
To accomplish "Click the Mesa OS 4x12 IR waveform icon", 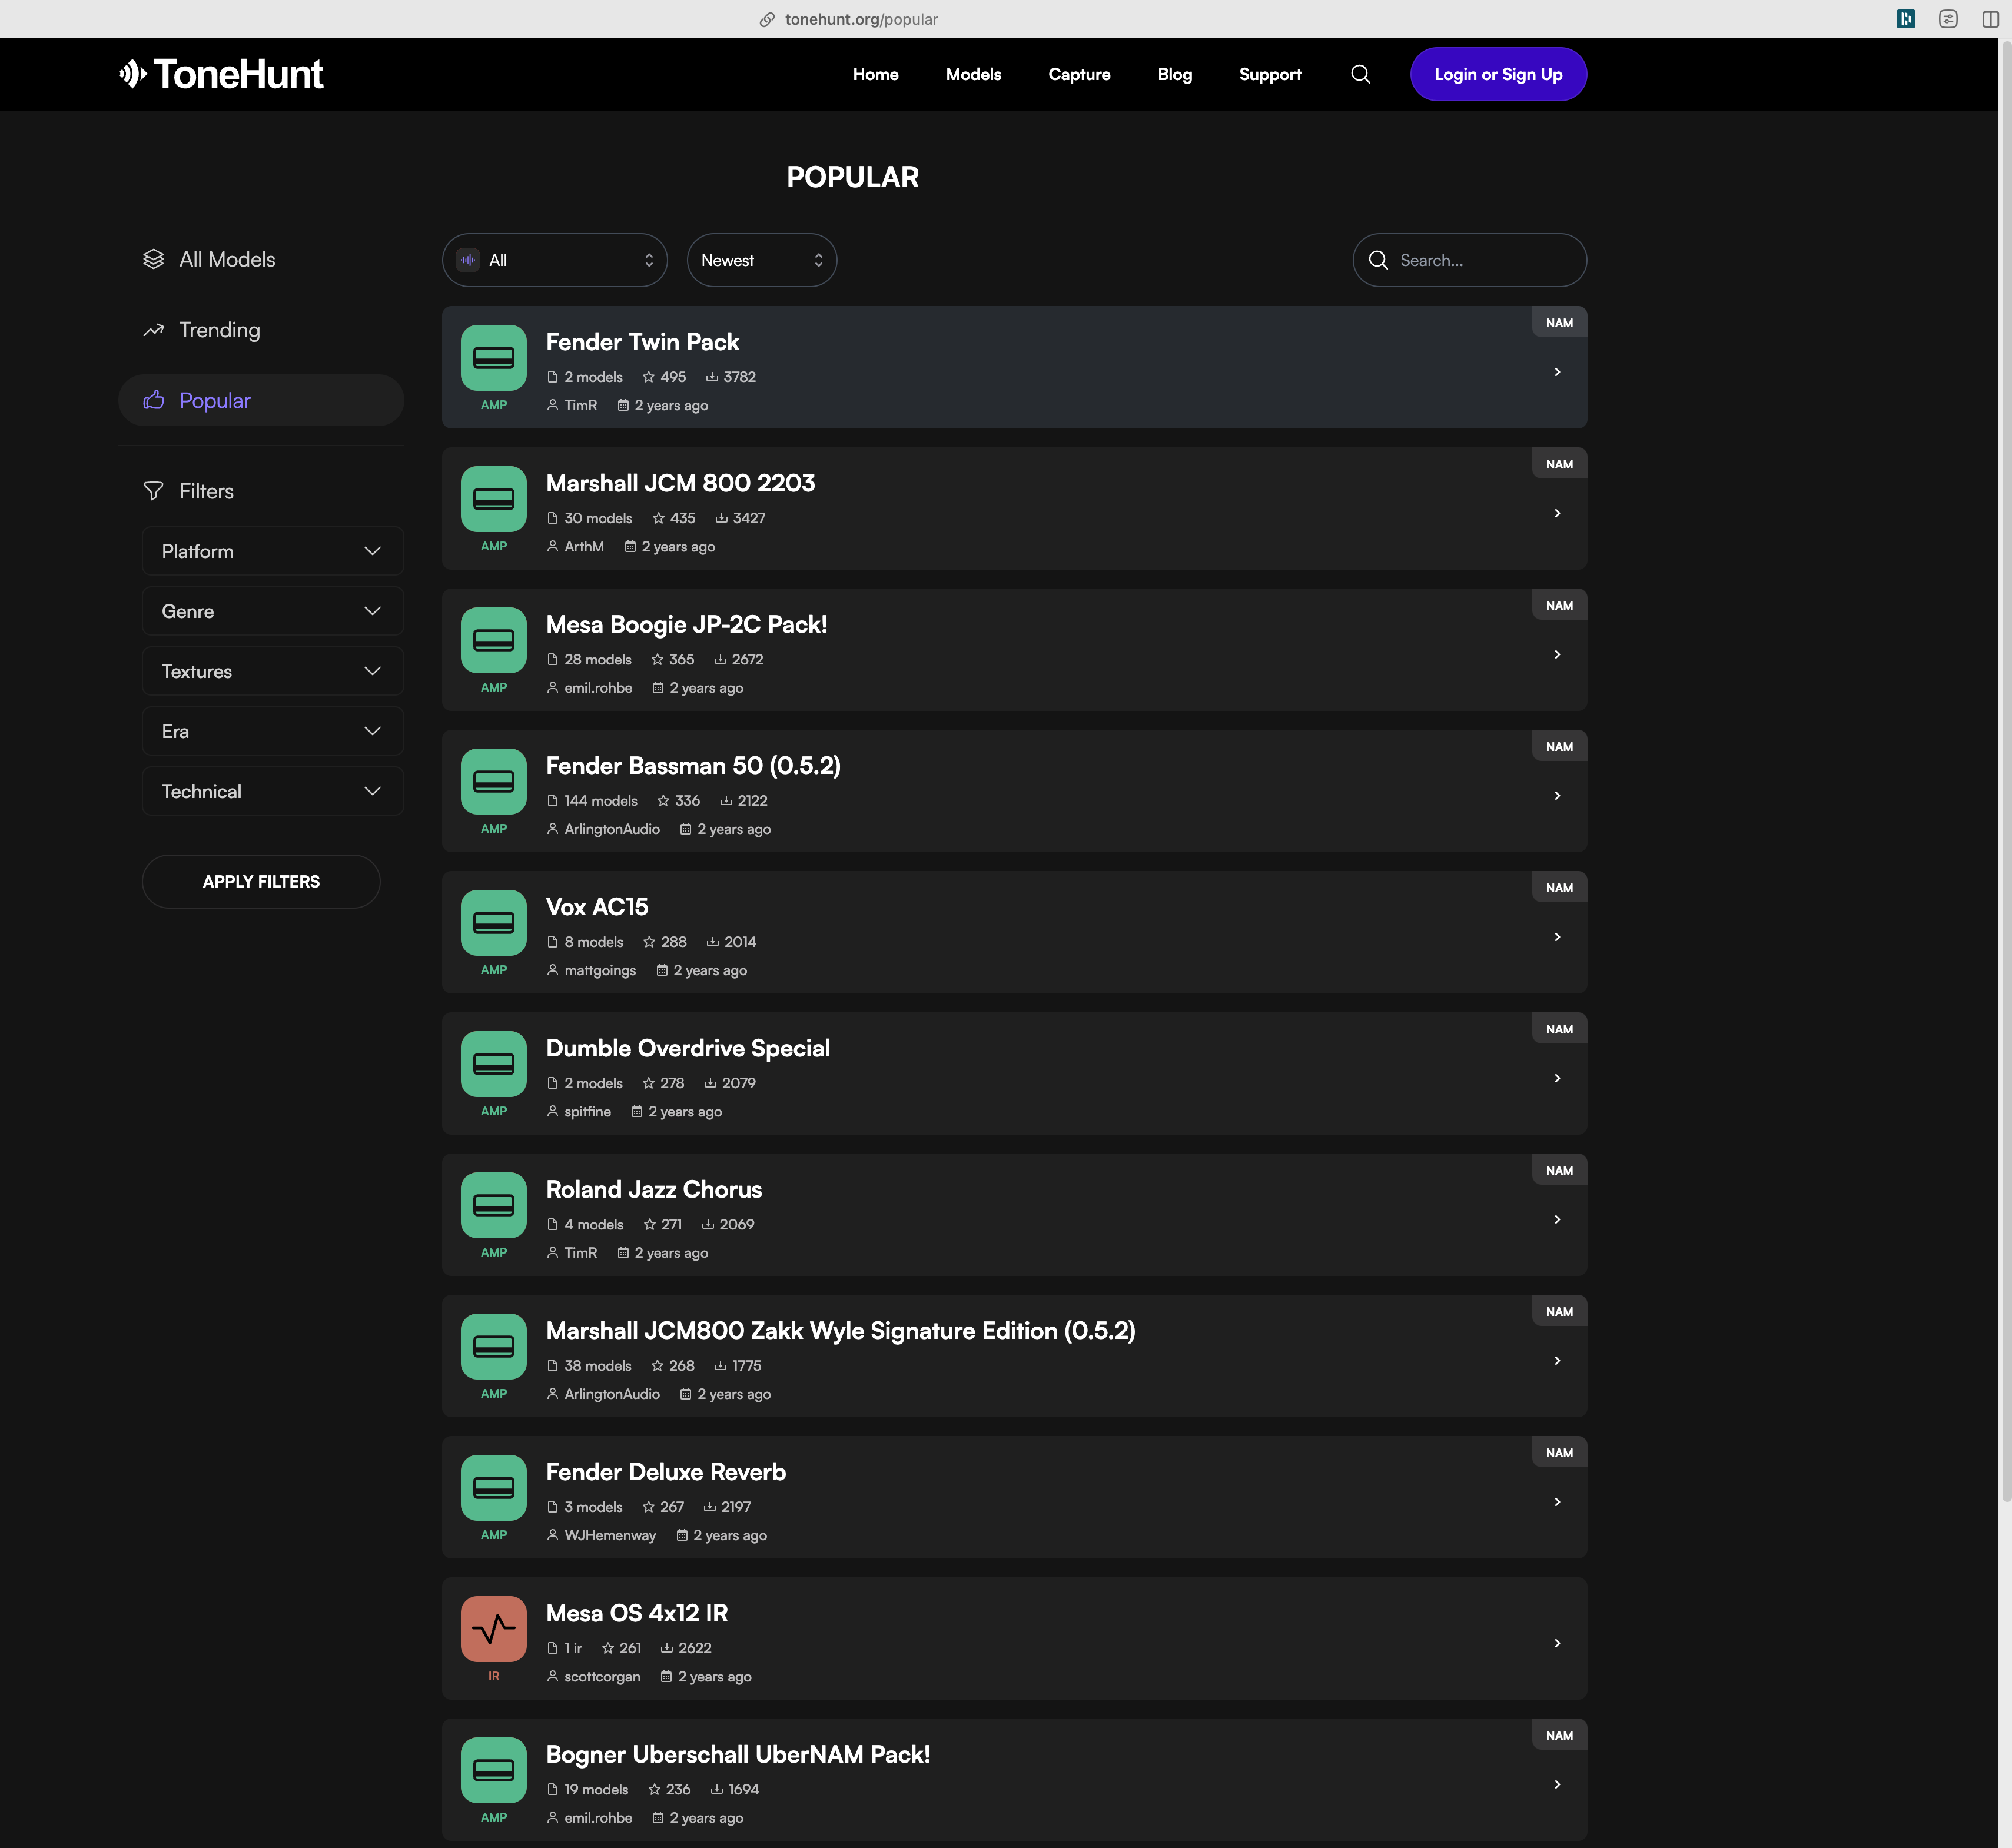I will pos(493,1628).
